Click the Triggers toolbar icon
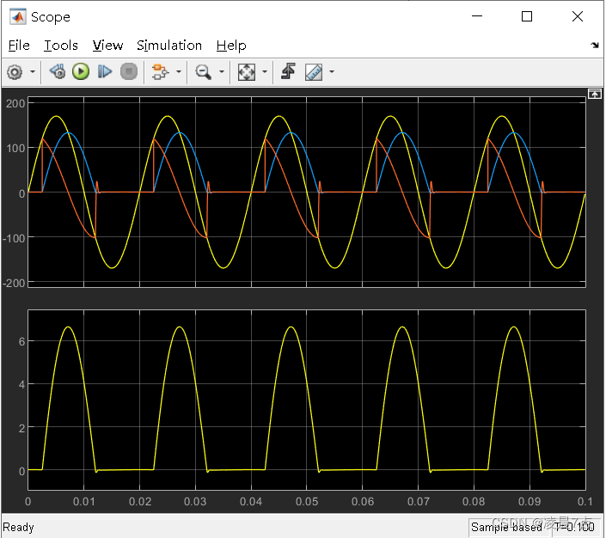Screen dimensions: 606x538 click(x=288, y=71)
